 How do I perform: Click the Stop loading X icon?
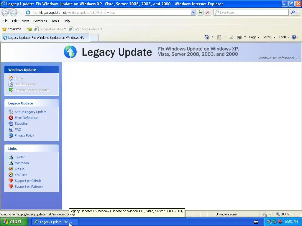208,12
